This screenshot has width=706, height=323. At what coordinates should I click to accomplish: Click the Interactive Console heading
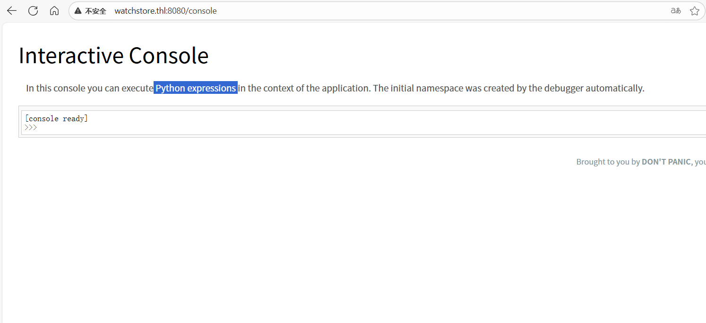(113, 56)
